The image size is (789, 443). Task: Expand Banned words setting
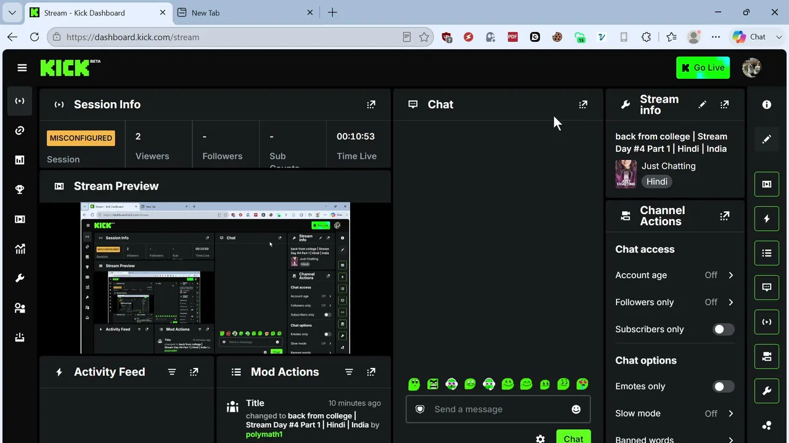674,439
